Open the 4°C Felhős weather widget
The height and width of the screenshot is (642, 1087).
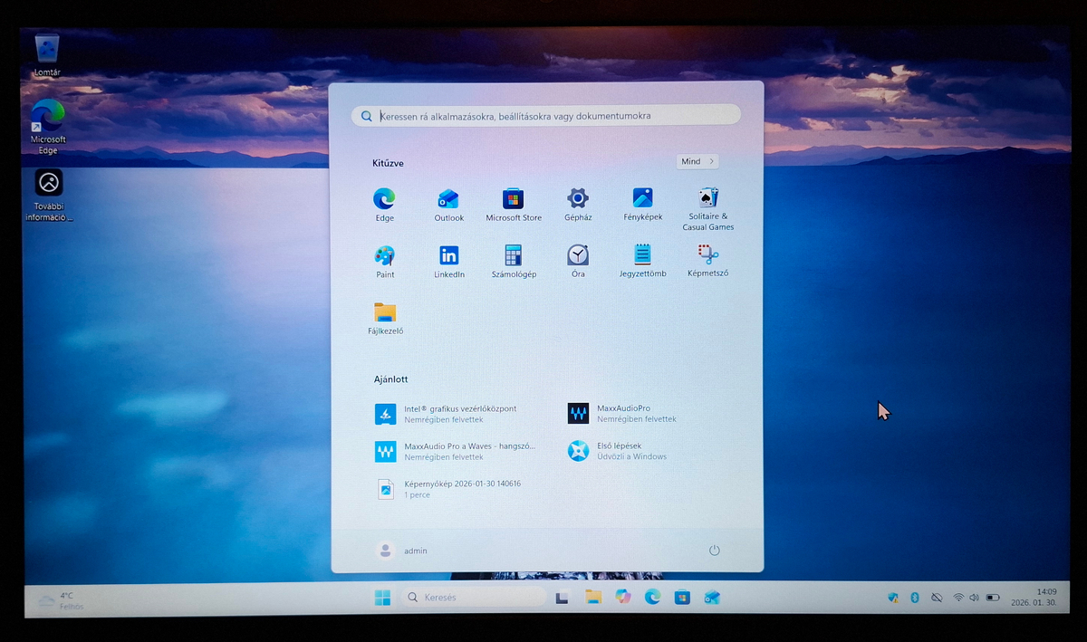tap(60, 600)
